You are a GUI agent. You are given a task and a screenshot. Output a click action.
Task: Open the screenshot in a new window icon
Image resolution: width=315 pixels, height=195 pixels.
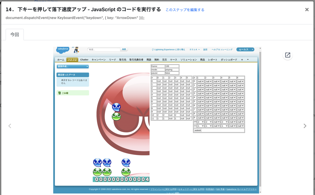(288, 55)
